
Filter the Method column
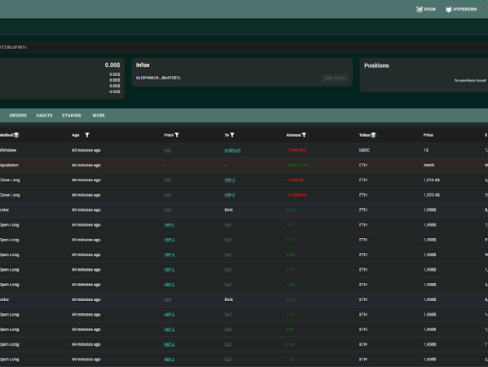[16, 135]
